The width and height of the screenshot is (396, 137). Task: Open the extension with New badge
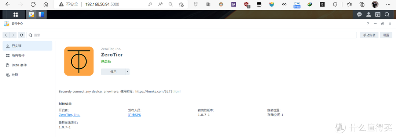click(297, 4)
